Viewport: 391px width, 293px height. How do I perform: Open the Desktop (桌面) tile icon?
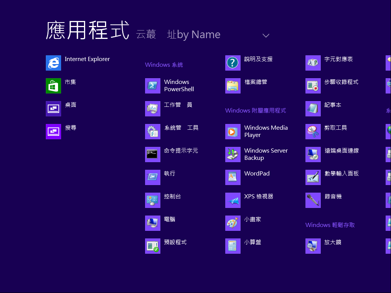[53, 109]
